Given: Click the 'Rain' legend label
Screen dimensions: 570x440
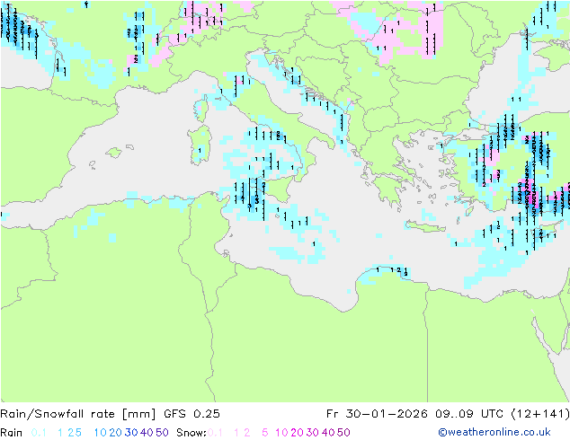Looking at the screenshot, I should (12, 433).
